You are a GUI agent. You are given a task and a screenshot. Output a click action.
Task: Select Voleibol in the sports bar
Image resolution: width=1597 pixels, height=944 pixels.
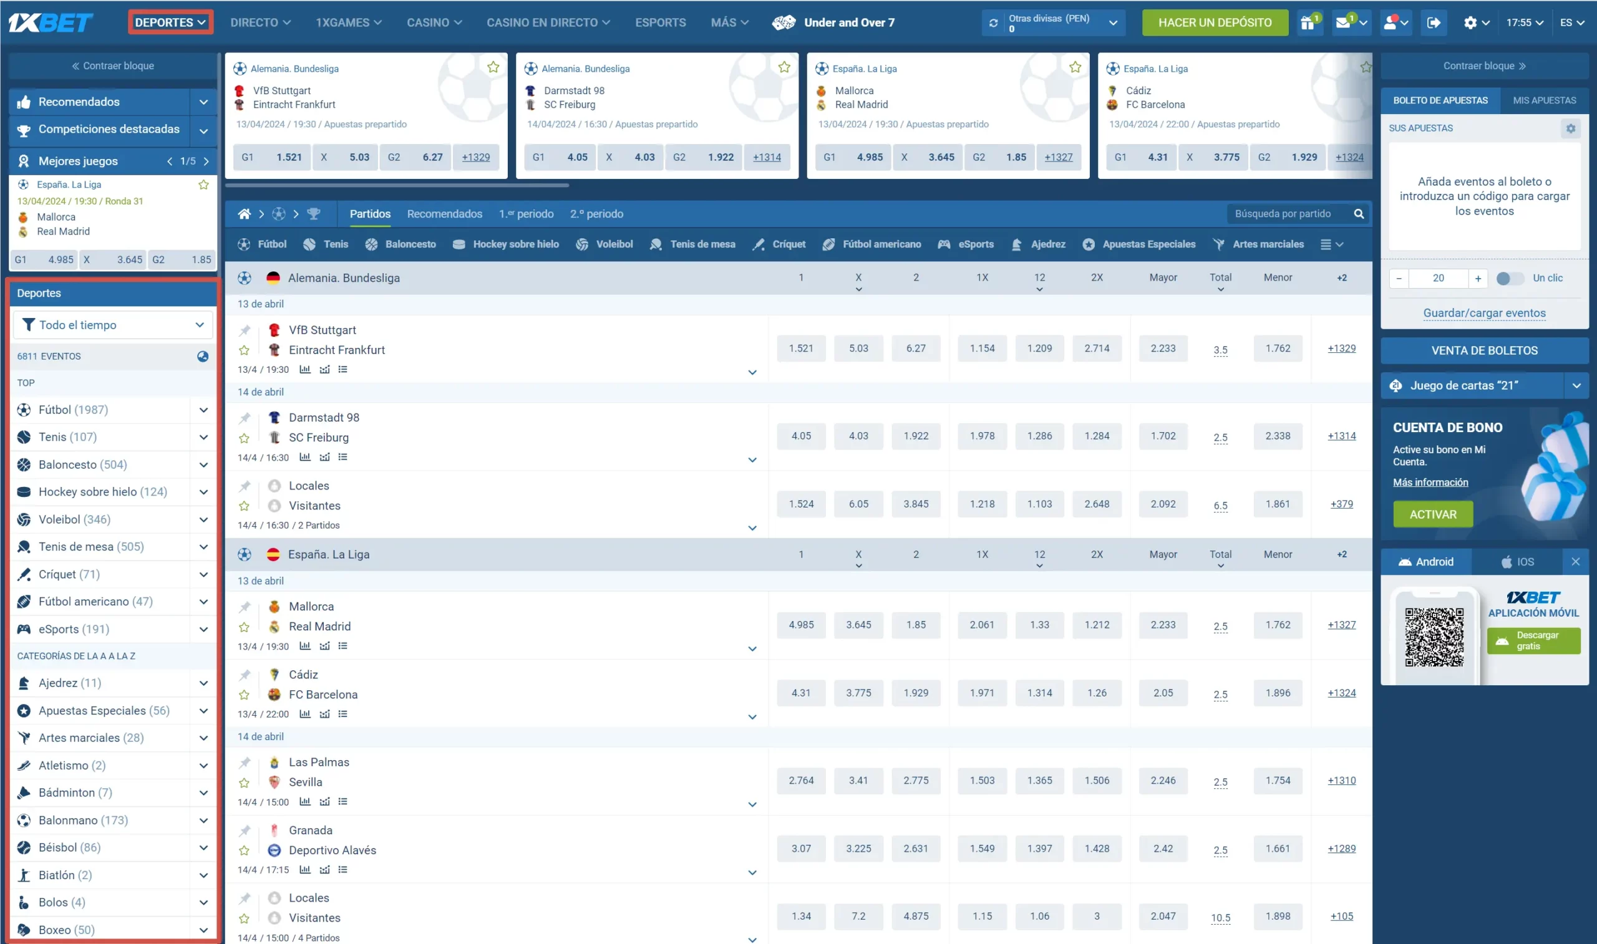tap(604, 244)
